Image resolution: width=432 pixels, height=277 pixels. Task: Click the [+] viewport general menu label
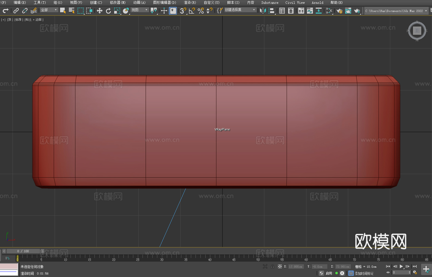3,20
